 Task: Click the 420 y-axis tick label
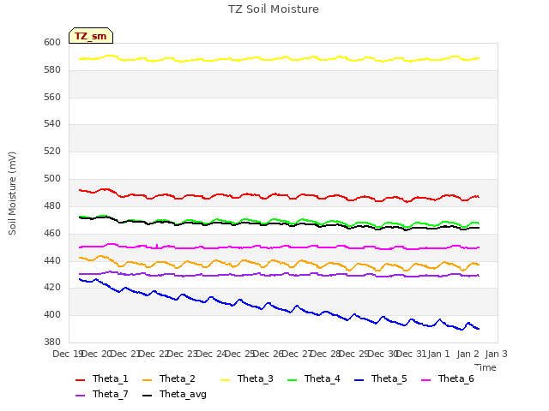(52, 288)
